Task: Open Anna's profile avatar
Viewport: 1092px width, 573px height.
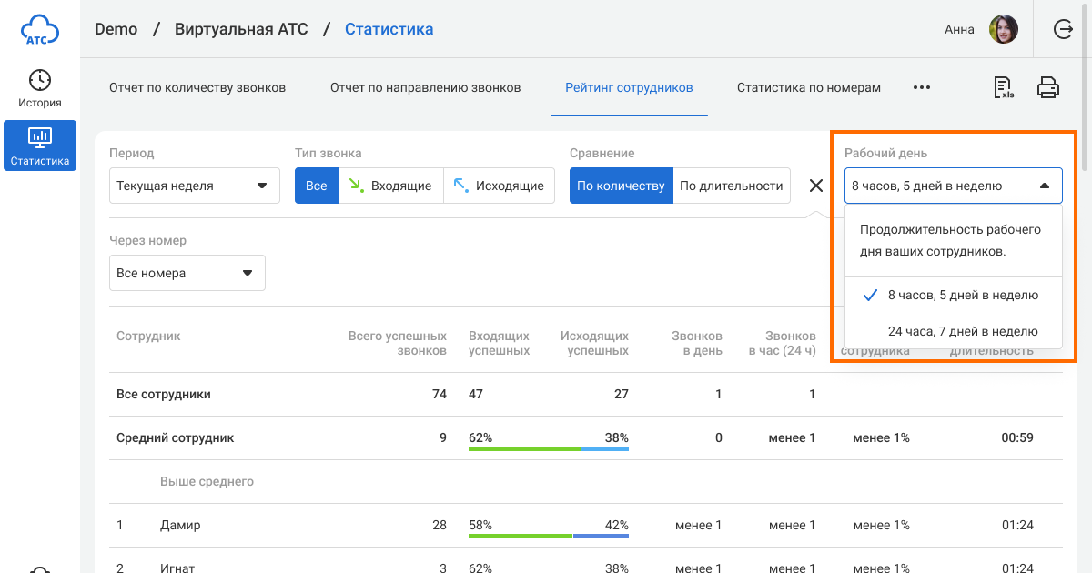Action: click(1003, 29)
